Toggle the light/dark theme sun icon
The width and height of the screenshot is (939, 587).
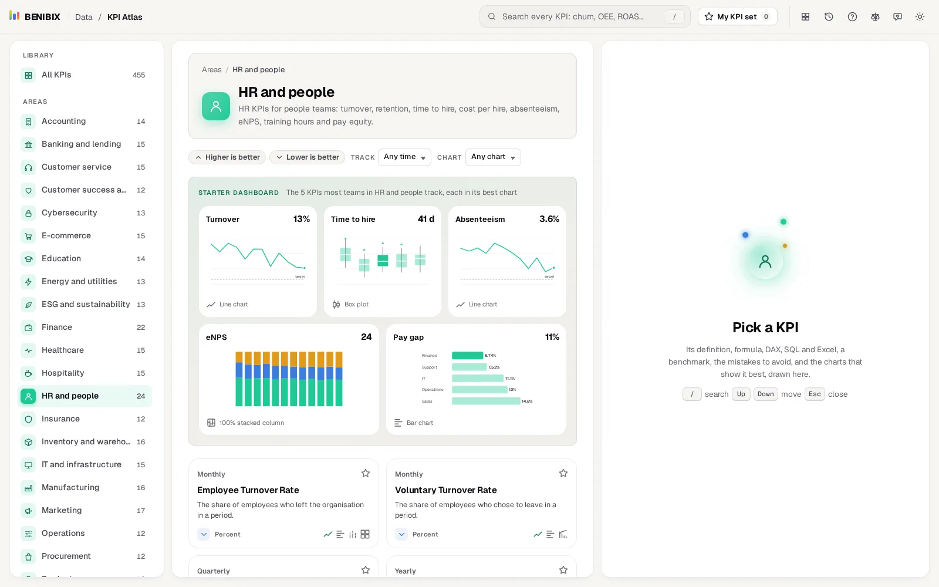[x=920, y=17]
